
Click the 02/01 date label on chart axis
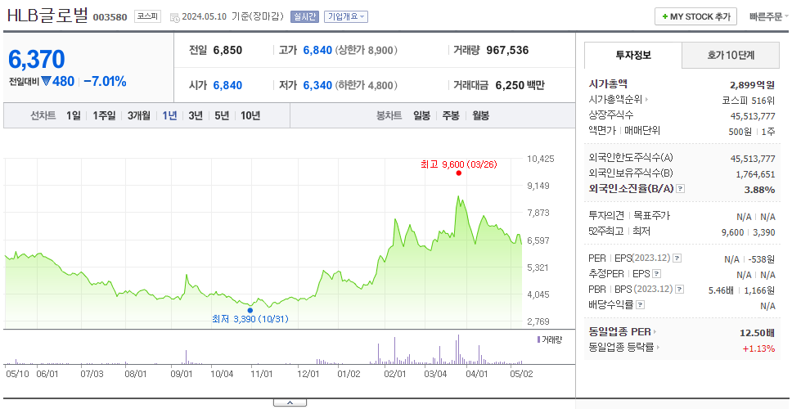click(395, 375)
